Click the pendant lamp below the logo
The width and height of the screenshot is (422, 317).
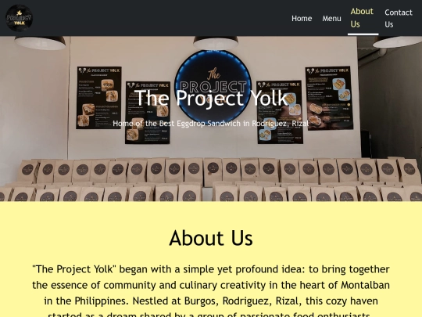[x=40, y=42]
